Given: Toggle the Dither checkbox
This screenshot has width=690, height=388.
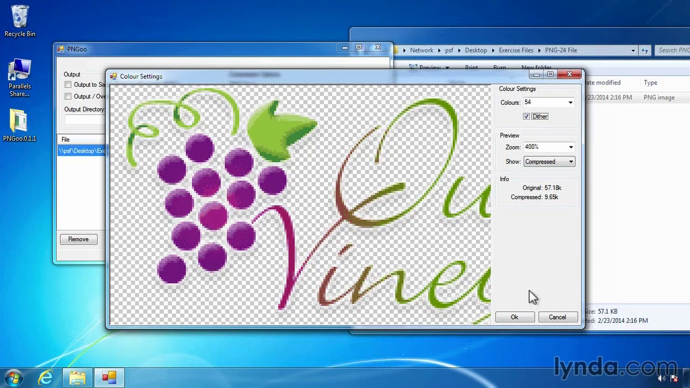Looking at the screenshot, I should point(527,116).
